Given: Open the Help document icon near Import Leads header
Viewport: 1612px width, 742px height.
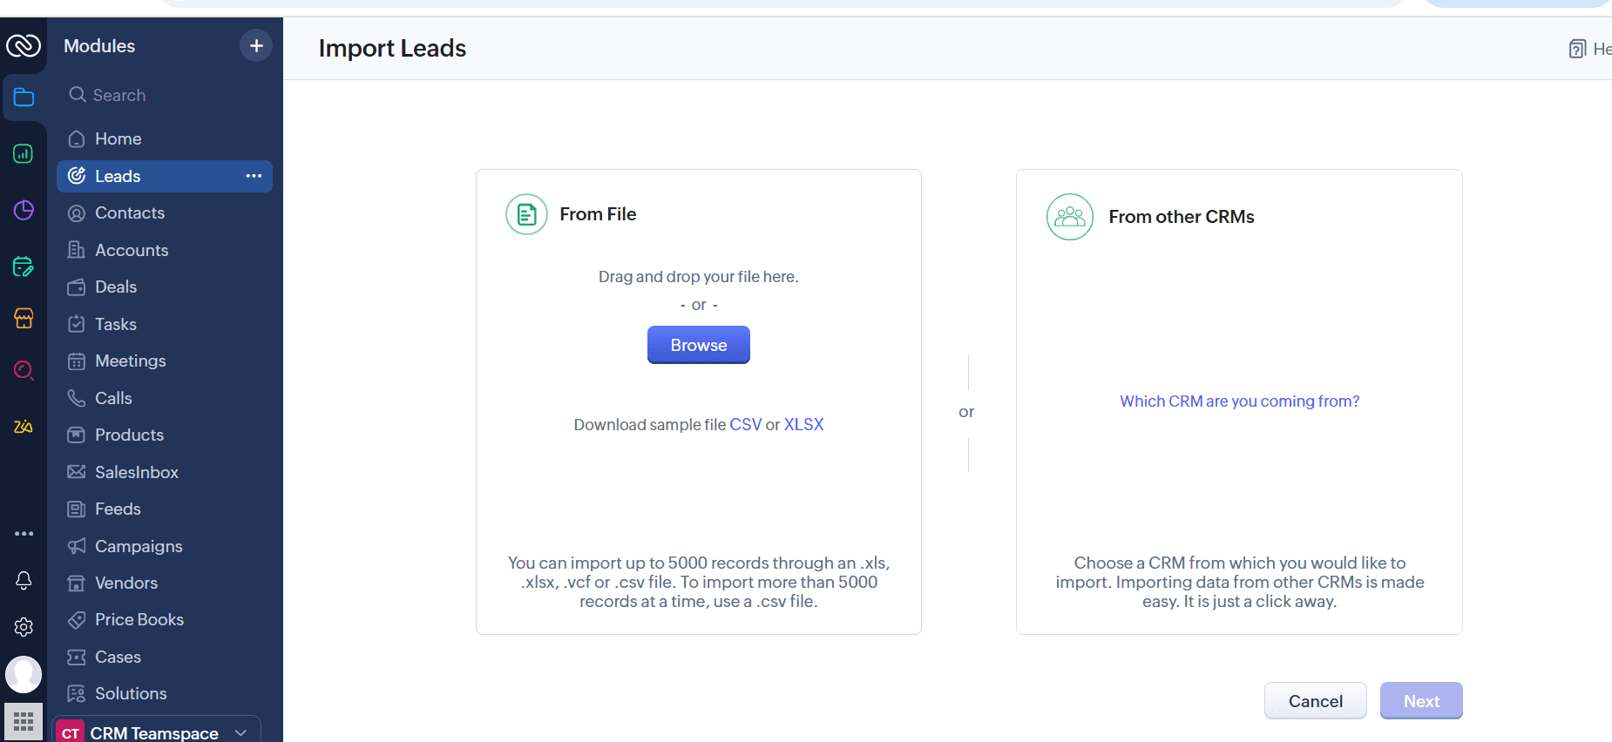Looking at the screenshot, I should (x=1577, y=48).
